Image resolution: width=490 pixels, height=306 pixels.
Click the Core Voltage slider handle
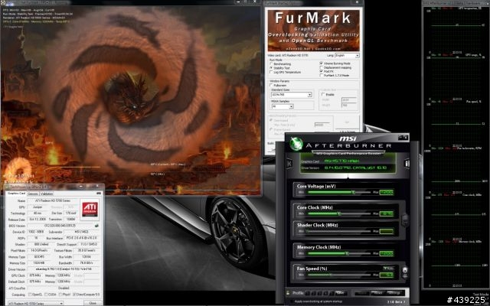click(x=354, y=192)
